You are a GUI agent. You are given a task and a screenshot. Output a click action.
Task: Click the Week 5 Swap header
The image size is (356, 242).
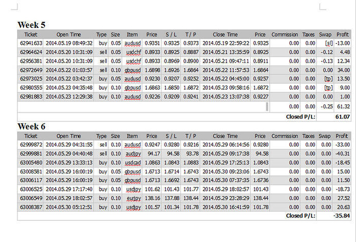[325, 35]
